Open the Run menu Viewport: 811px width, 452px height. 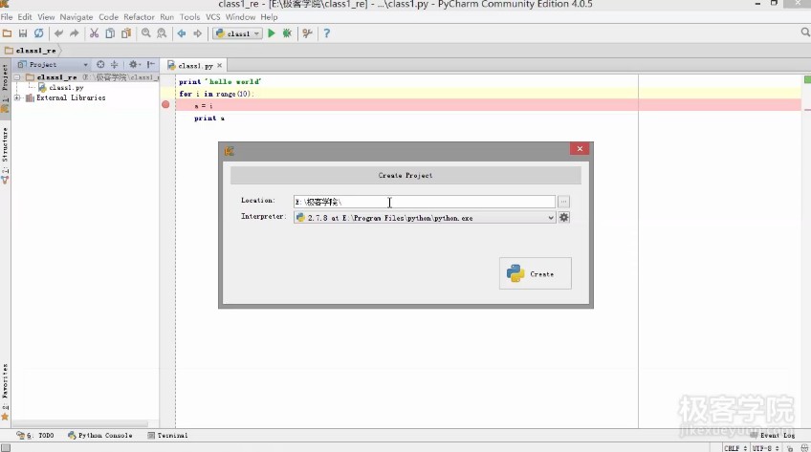tap(167, 17)
